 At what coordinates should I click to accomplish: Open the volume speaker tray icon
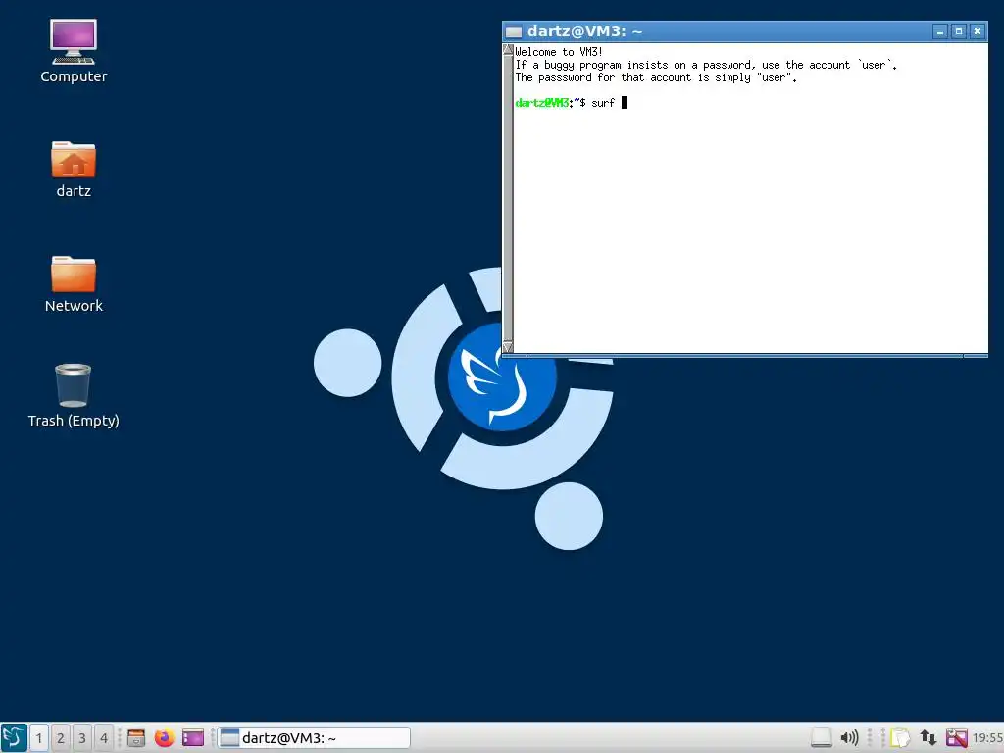point(850,737)
